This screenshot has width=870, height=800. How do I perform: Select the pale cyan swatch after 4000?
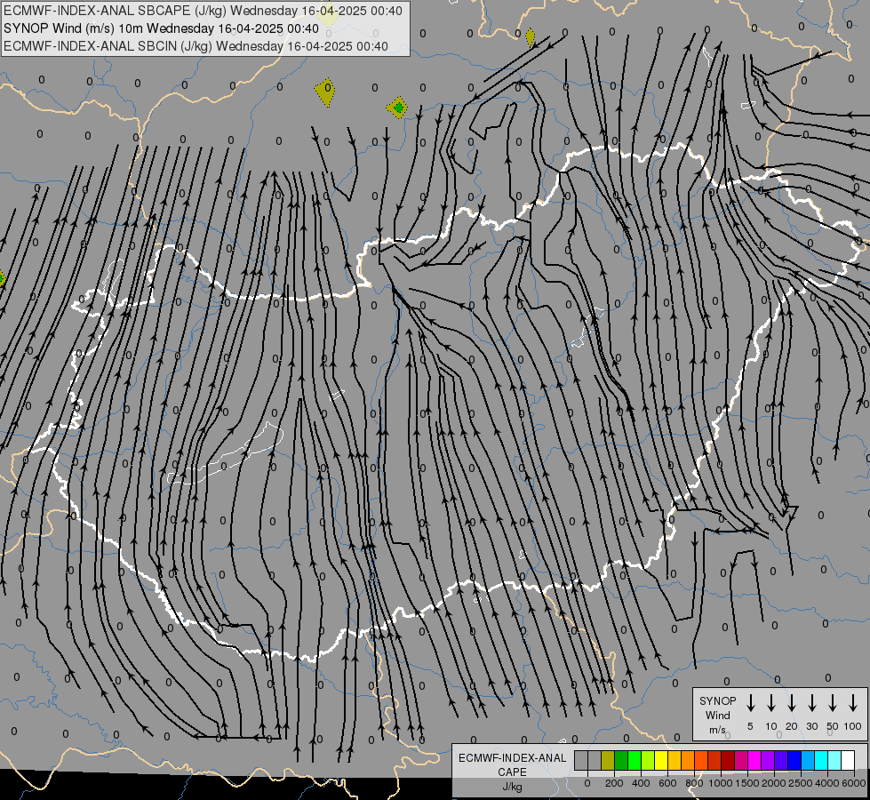tap(834, 760)
